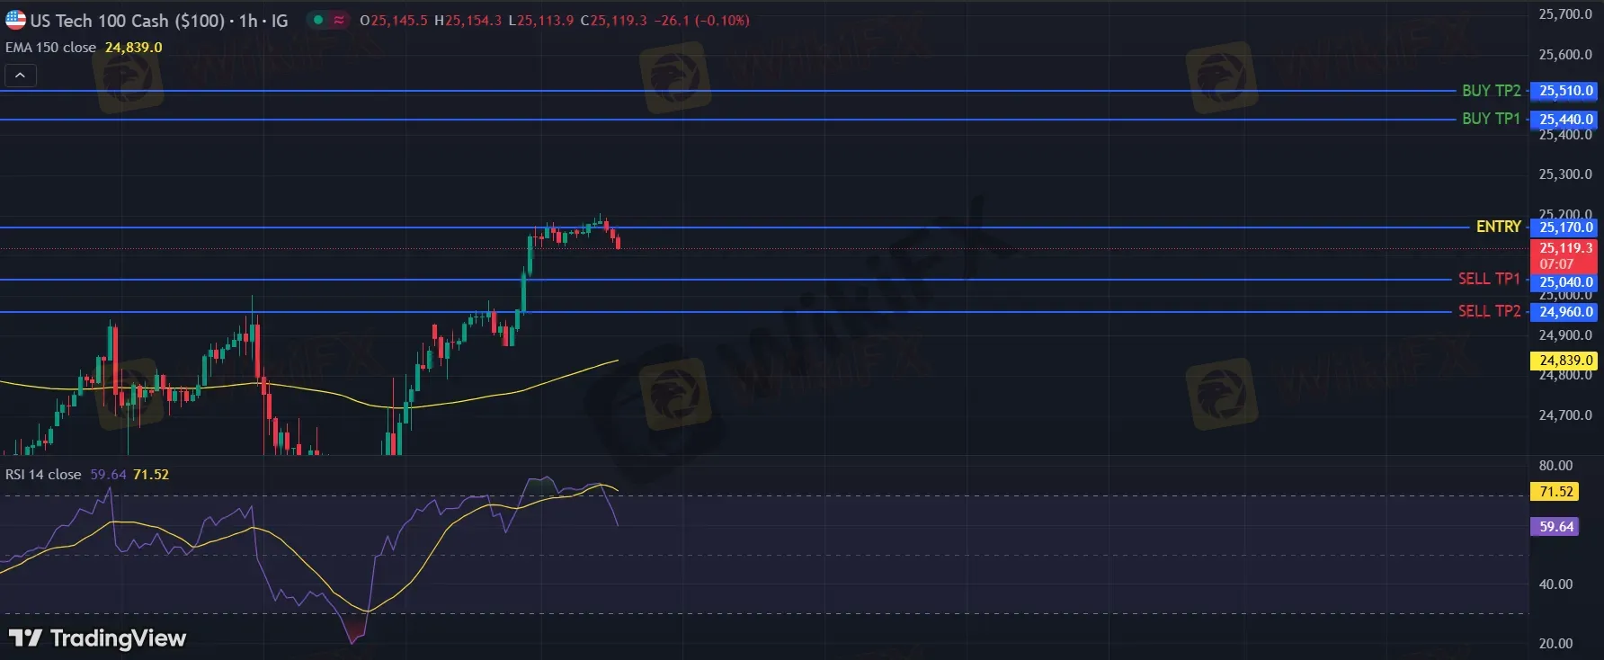This screenshot has width=1604, height=660.
Task: Click the low value L25,113.9
Action: (x=541, y=21)
